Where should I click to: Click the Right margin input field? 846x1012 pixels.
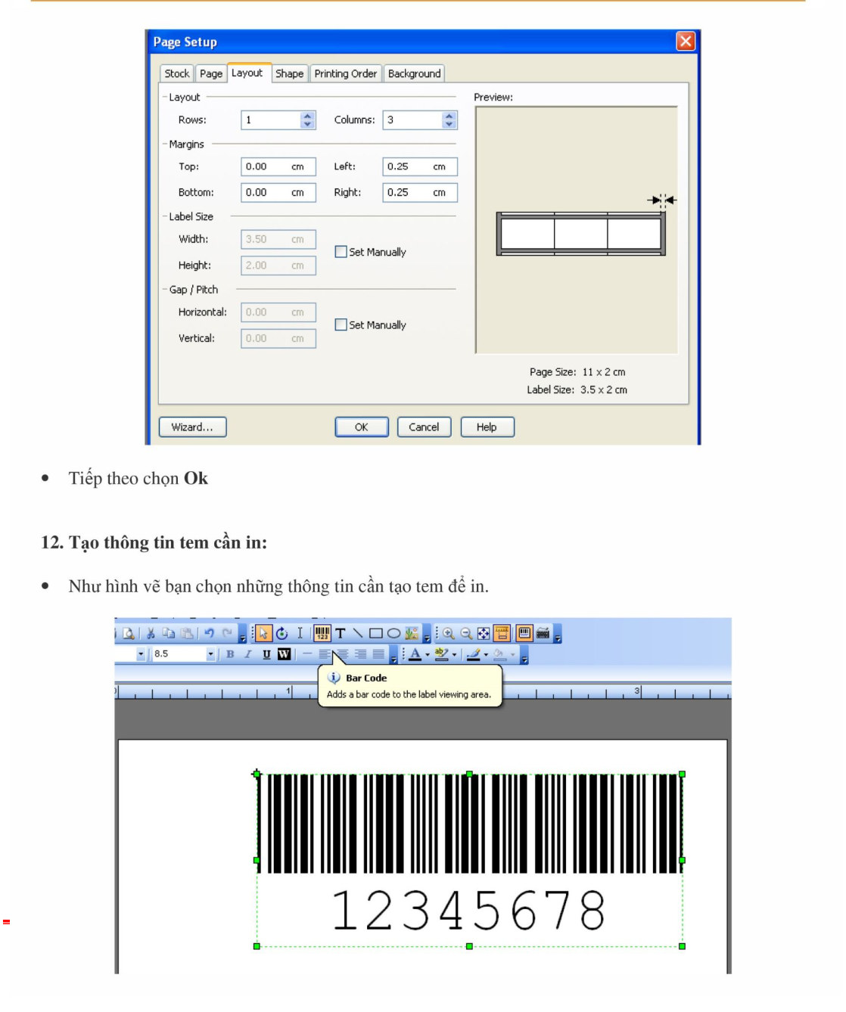pyautogui.click(x=420, y=192)
